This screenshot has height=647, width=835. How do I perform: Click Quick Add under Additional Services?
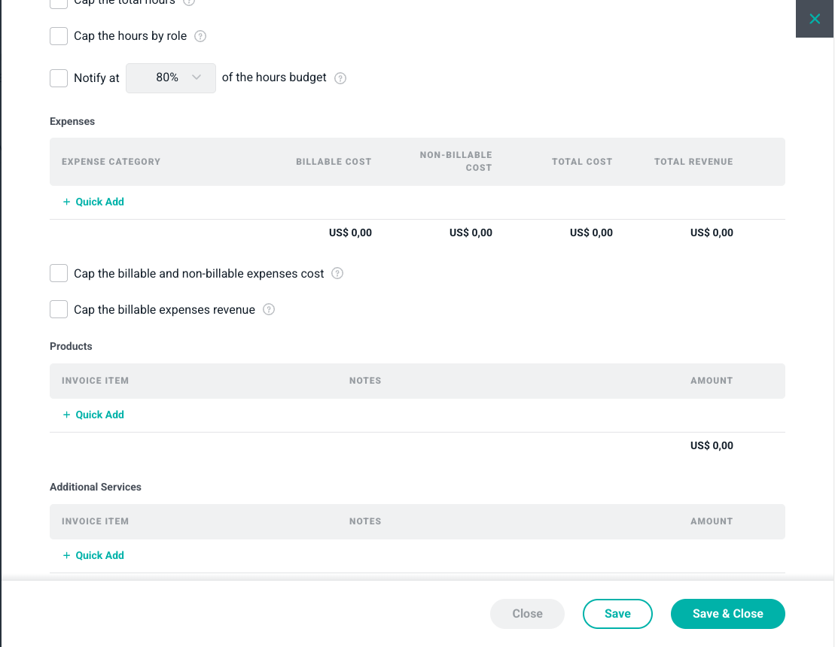[99, 555]
